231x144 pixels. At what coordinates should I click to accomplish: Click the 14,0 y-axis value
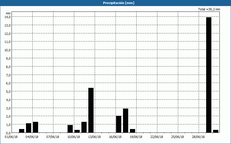(8, 17)
